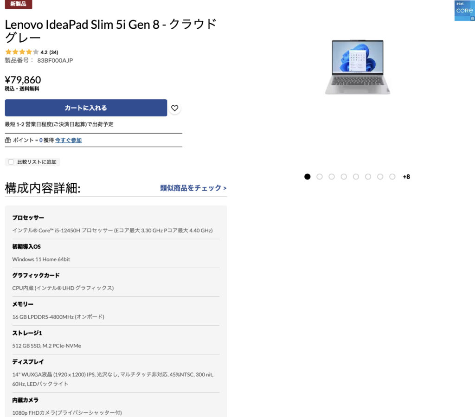The height and width of the screenshot is (417, 475).
Task: Click the 内蔵カメラ spec label
Action: click(26, 400)
